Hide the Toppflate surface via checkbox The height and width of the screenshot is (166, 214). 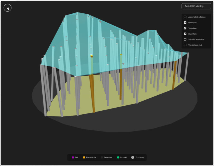tap(185, 28)
